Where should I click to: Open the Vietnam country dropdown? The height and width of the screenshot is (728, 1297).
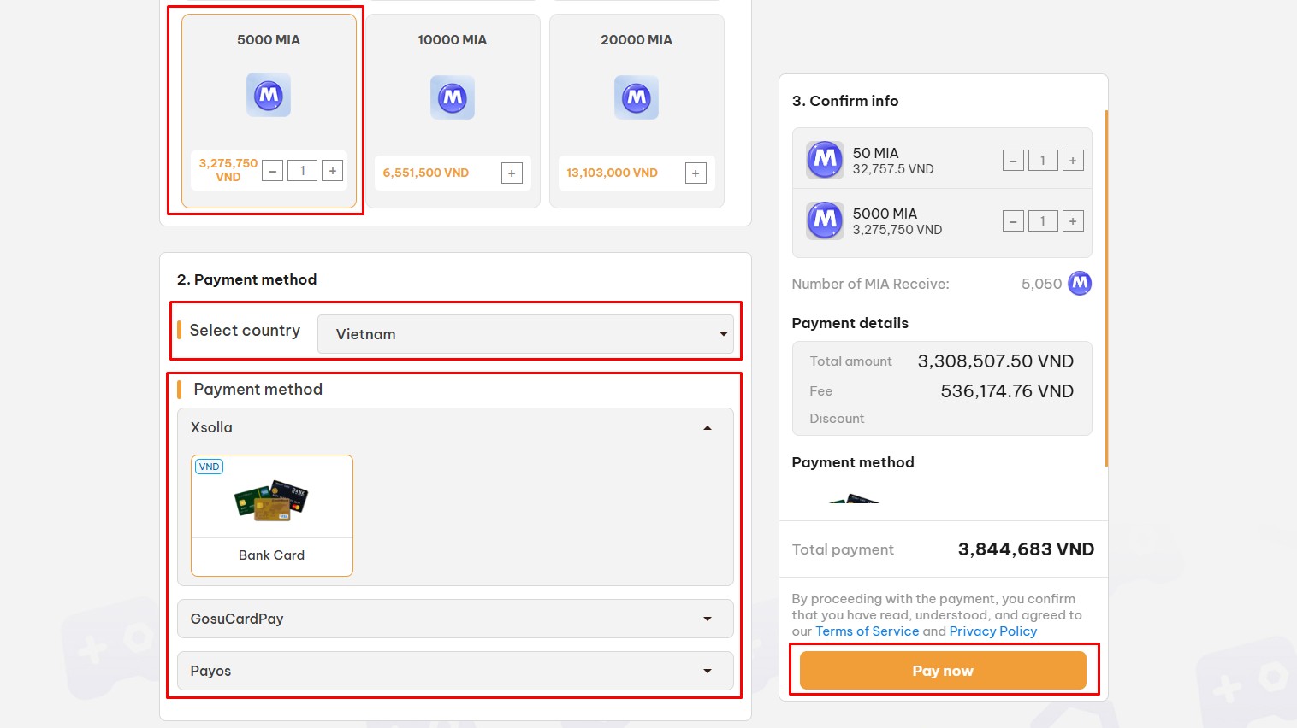coord(525,334)
